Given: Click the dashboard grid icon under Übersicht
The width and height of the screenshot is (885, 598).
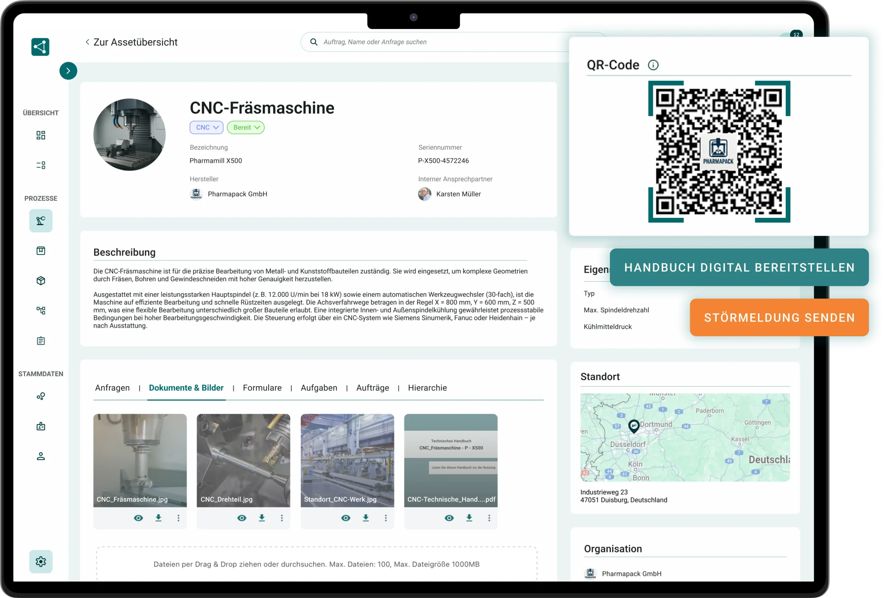Looking at the screenshot, I should tap(41, 135).
